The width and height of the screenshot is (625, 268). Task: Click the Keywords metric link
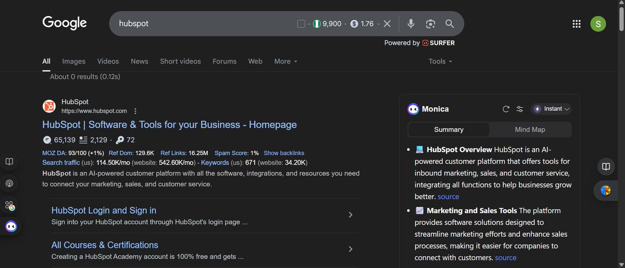click(215, 163)
